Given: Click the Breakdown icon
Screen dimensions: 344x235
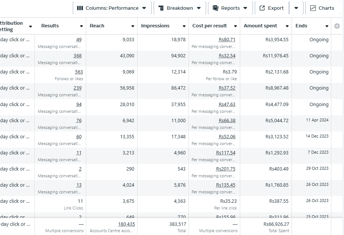Looking at the screenshot, I should [161, 8].
